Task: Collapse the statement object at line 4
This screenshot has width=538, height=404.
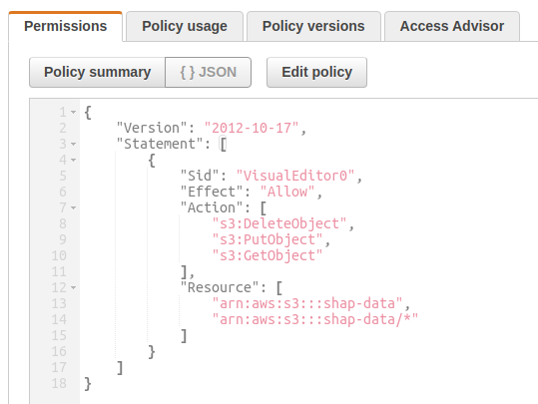Action: click(74, 160)
